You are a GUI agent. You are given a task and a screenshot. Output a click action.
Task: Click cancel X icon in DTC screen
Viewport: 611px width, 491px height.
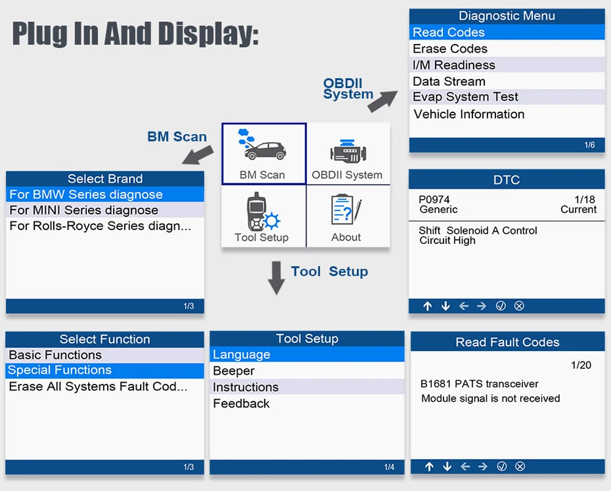coord(519,306)
